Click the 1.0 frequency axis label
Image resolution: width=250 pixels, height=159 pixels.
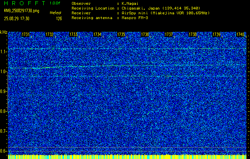[x=3, y=72]
